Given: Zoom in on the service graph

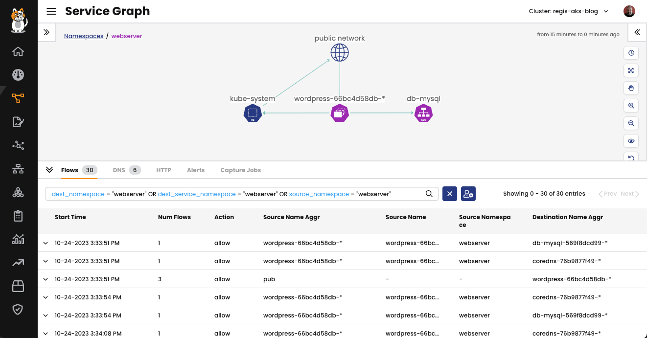Looking at the screenshot, I should tap(631, 106).
